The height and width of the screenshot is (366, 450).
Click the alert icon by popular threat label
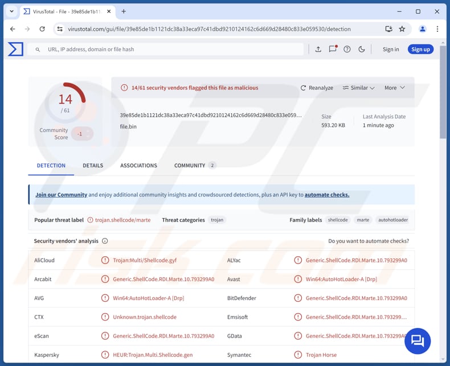[90, 220]
